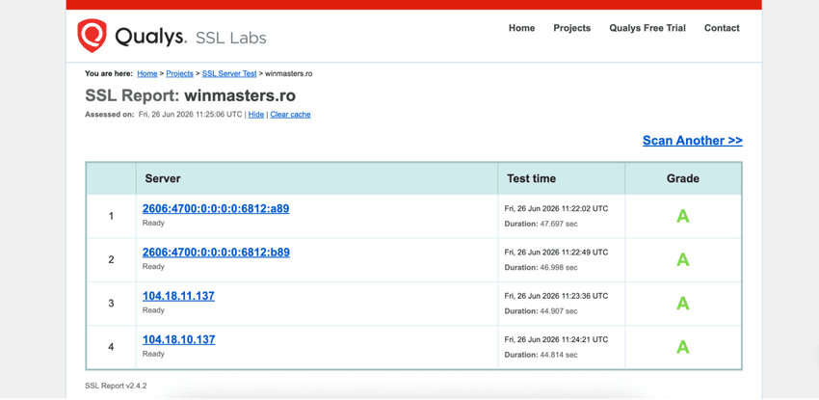Open Qualys Free Trial menu item
The width and height of the screenshot is (819, 400).
pos(647,28)
